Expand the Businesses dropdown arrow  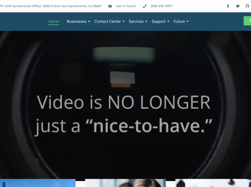click(x=89, y=22)
